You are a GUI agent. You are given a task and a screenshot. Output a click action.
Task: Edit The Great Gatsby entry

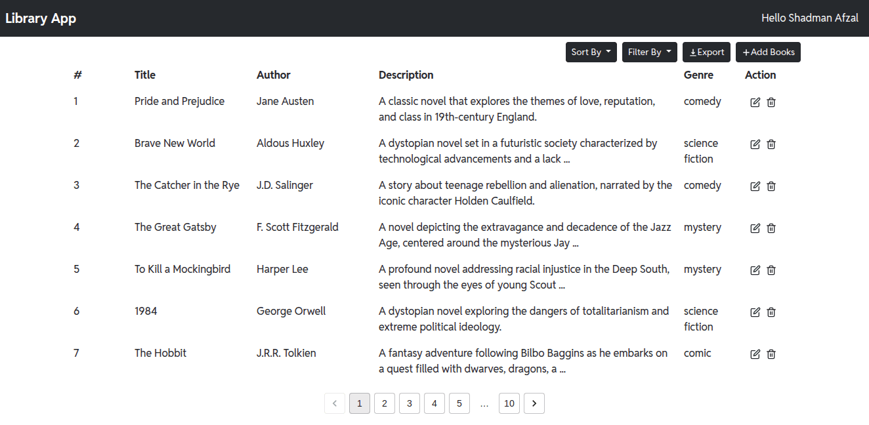755,228
